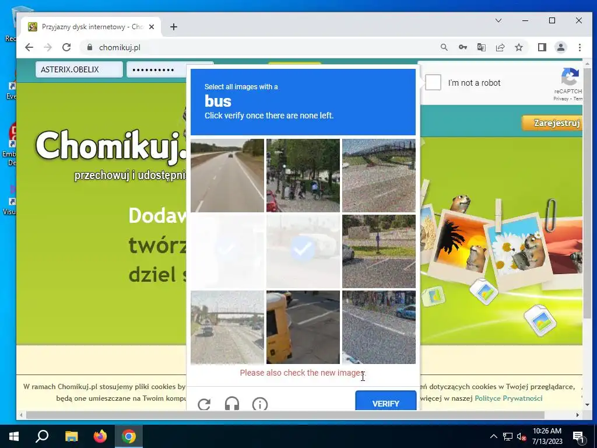Select the yellow bus captcha tile
597x448 pixels.
pyautogui.click(x=303, y=327)
